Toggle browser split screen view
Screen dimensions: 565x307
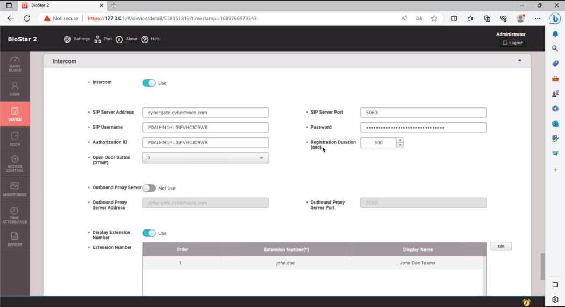(454, 18)
